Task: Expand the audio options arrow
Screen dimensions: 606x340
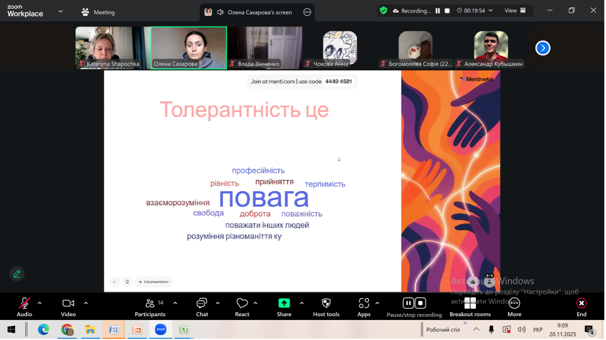Action: (x=40, y=303)
